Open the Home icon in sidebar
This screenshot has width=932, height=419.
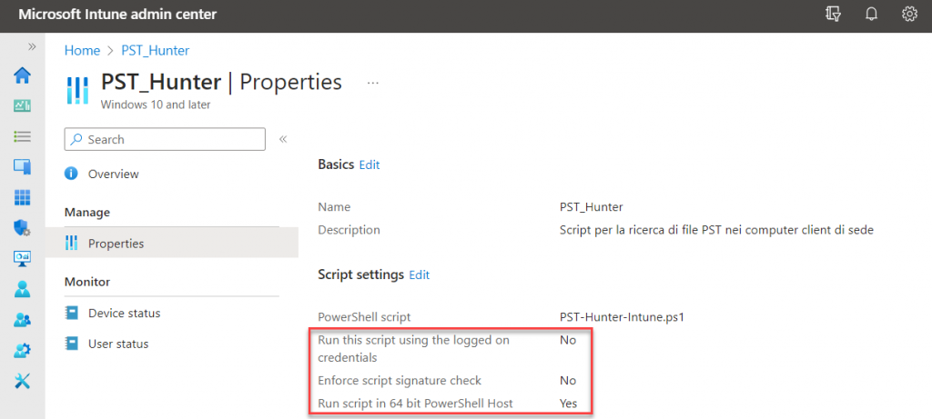click(x=22, y=75)
